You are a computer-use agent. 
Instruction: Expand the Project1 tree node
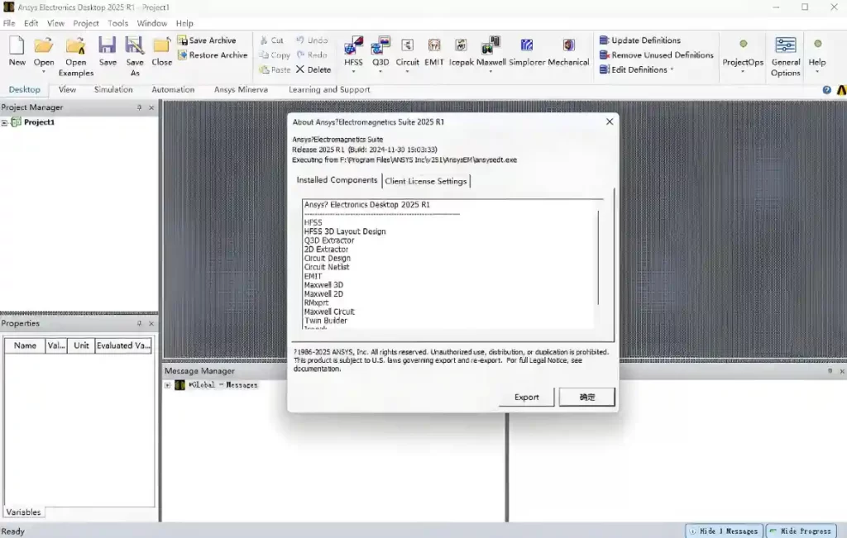[5, 122]
